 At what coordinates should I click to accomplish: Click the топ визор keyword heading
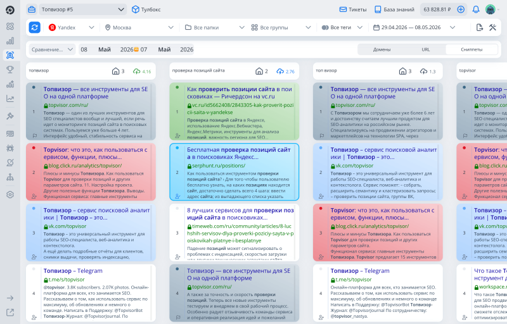click(326, 70)
